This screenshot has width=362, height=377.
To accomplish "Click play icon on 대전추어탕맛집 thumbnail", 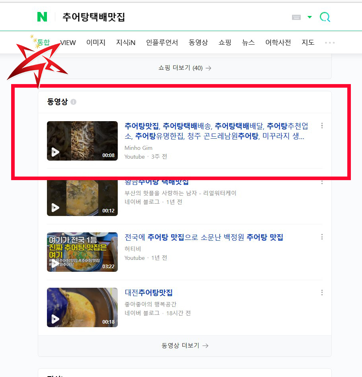I will [x=55, y=319].
